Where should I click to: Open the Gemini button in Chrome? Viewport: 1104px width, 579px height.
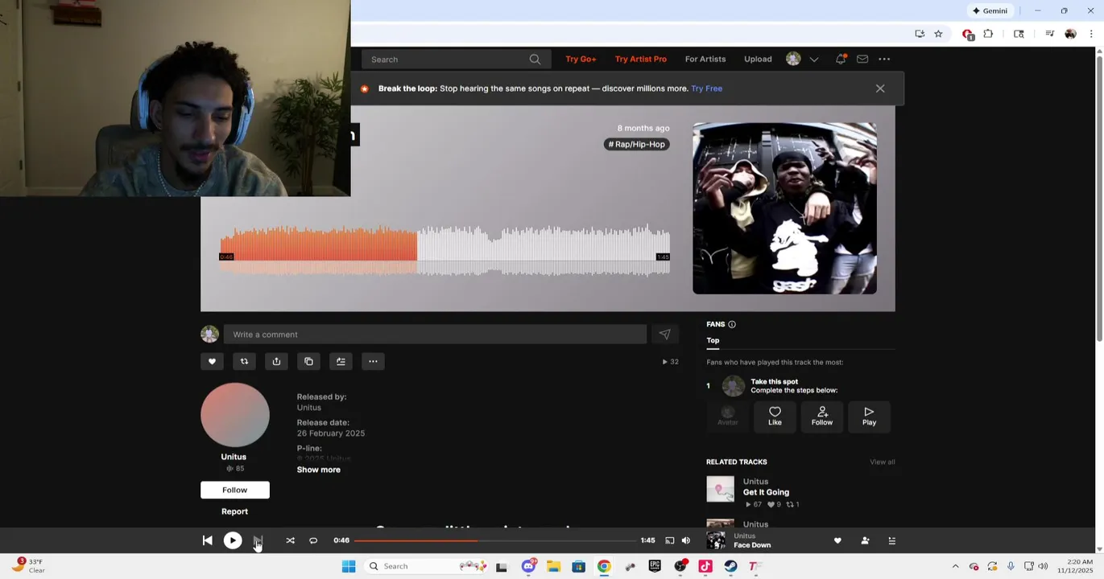click(x=990, y=10)
